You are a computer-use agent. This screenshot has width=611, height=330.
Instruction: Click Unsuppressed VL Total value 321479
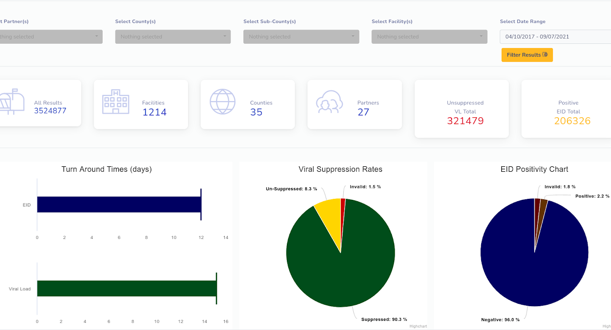[x=465, y=121]
